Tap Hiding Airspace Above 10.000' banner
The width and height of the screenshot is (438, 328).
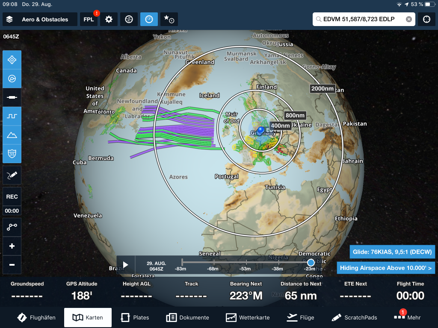click(386, 268)
